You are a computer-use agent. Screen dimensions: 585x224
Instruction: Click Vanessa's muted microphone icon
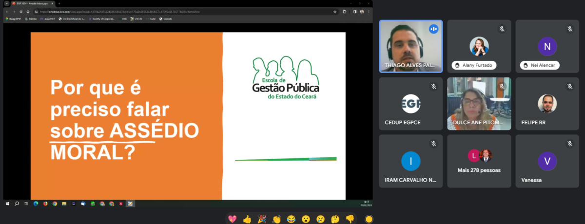coord(569,144)
